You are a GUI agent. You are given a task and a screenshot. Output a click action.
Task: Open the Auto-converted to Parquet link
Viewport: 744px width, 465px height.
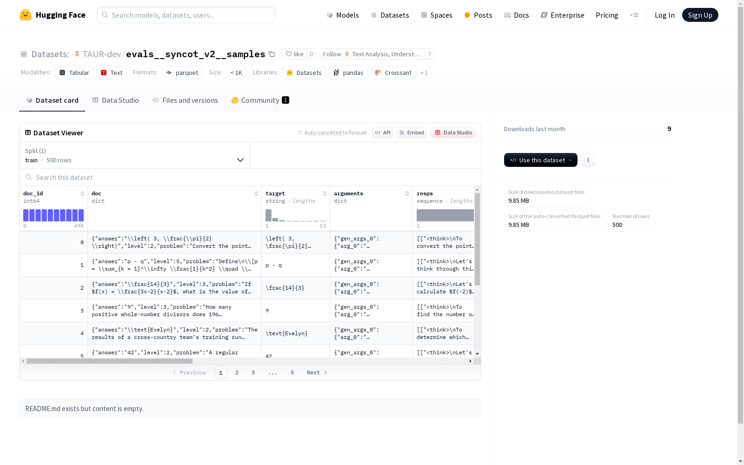click(x=336, y=133)
